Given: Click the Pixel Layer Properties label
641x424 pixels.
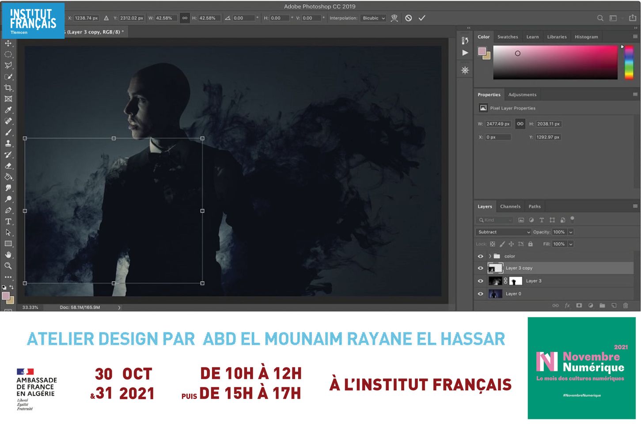Looking at the screenshot, I should point(512,108).
